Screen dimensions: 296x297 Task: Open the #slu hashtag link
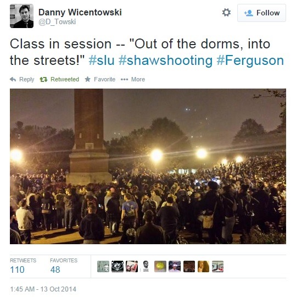pos(102,61)
